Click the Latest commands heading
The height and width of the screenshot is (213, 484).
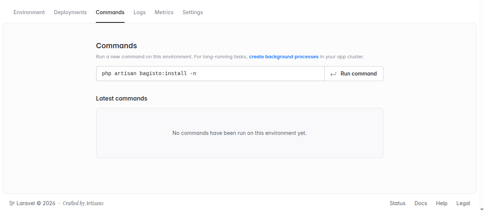click(x=122, y=99)
